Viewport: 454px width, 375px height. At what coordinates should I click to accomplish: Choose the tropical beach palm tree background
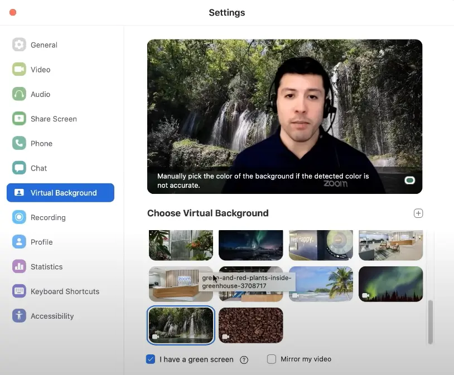point(321,284)
